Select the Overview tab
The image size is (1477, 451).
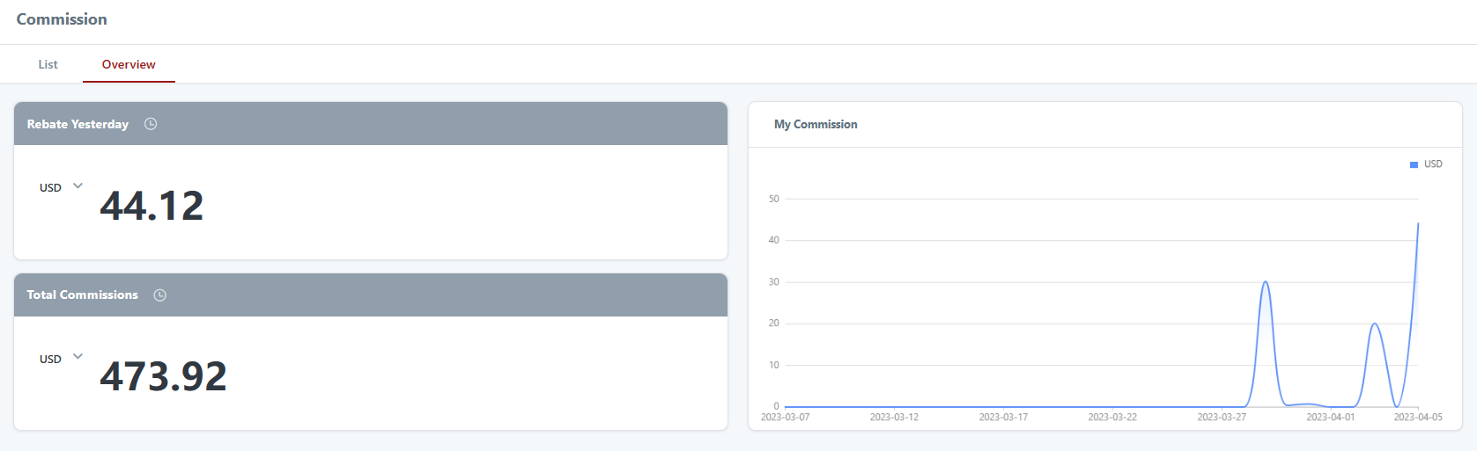129,64
